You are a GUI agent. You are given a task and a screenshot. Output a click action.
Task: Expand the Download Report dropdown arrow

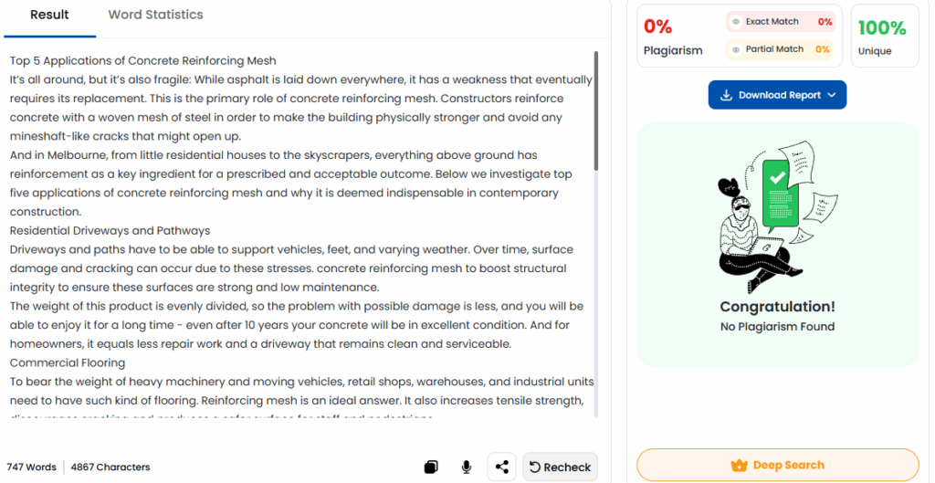[831, 95]
